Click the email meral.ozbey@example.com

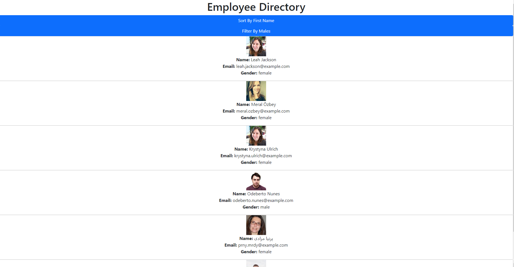tap(263, 111)
